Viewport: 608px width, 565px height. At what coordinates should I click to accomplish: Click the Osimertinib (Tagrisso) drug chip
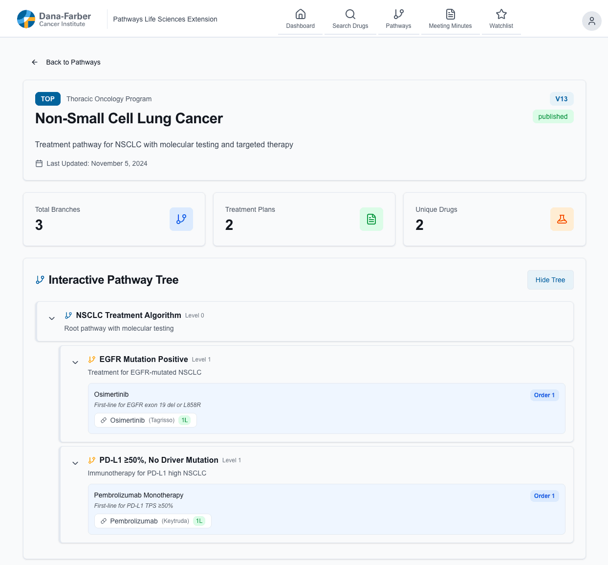click(145, 420)
